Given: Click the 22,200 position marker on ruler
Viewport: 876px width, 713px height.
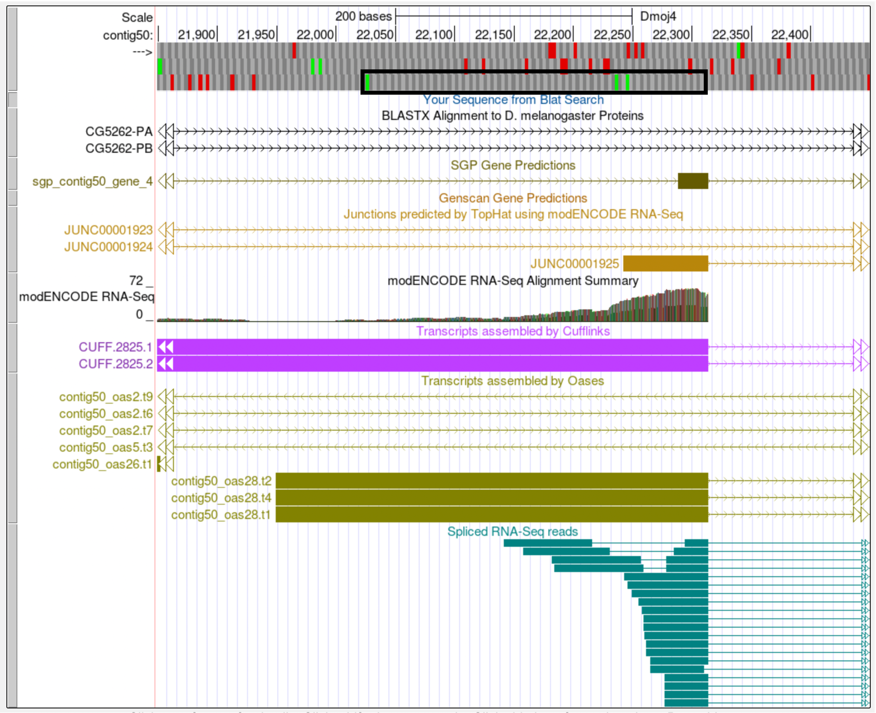Looking at the screenshot, I should 553,34.
